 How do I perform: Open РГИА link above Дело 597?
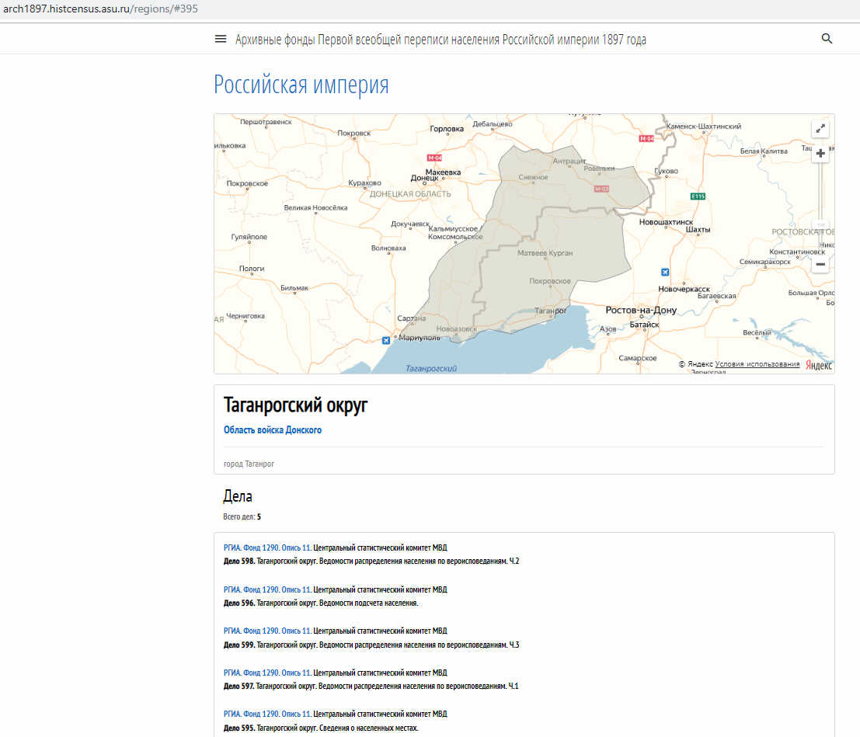pyautogui.click(x=232, y=673)
